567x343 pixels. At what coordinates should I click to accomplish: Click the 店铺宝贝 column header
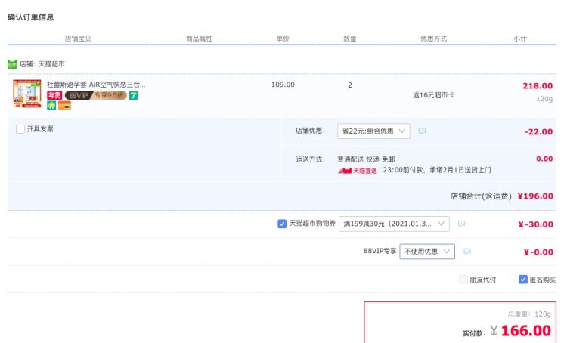[x=78, y=39]
